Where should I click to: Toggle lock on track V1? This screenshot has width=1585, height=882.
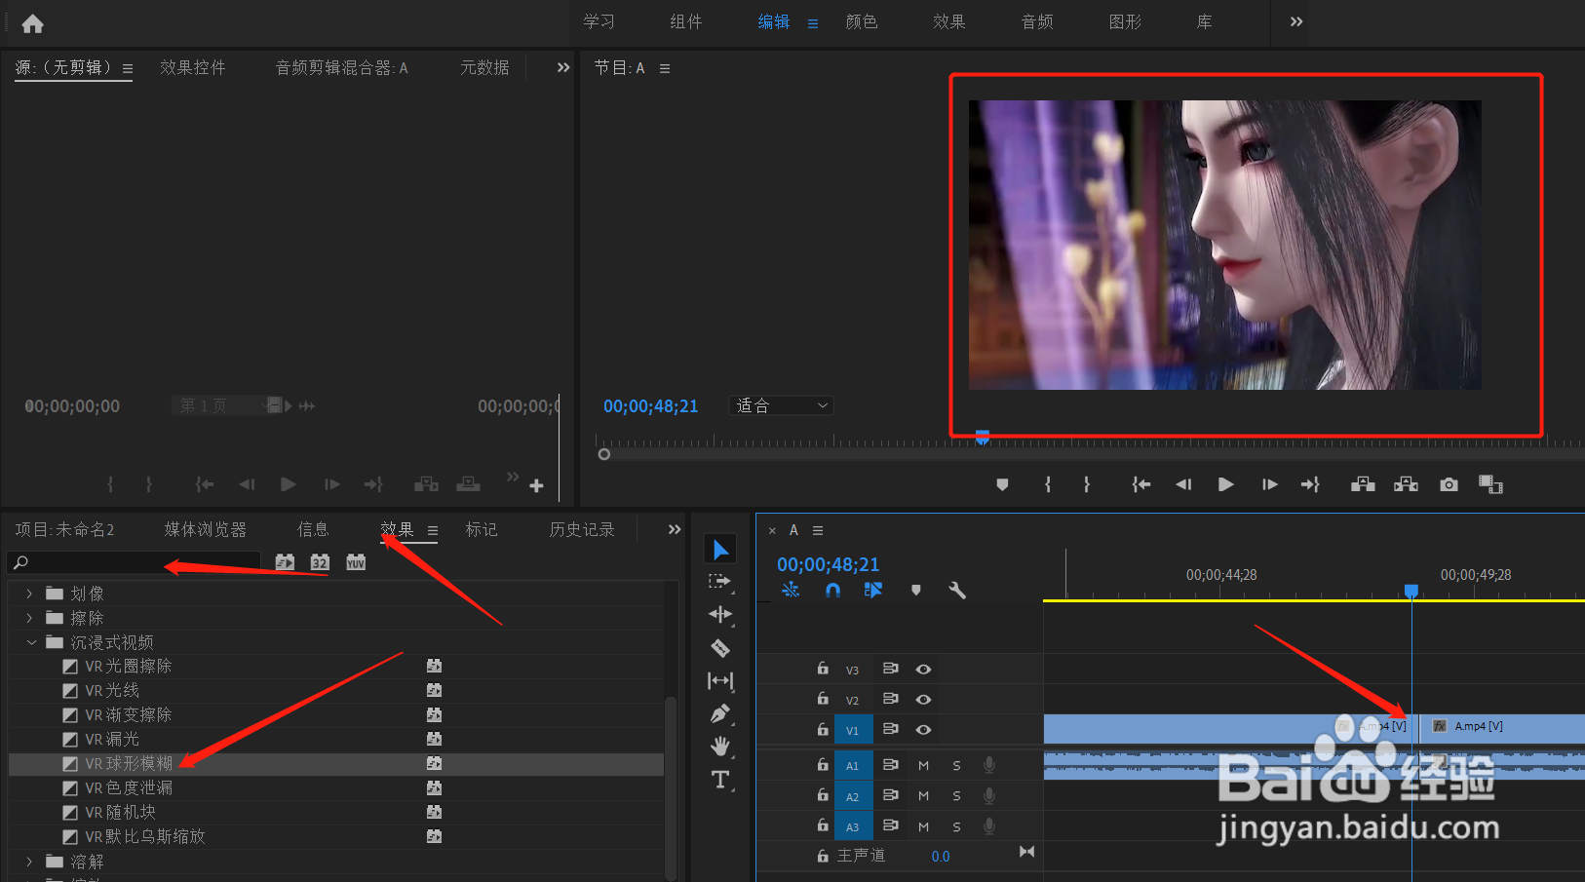click(823, 729)
